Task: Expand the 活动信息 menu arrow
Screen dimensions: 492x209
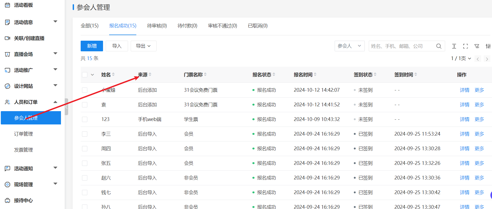Action: pyautogui.click(x=55, y=22)
